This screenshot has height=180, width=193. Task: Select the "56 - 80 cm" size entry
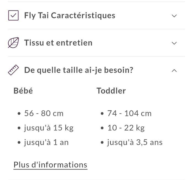click(44, 113)
